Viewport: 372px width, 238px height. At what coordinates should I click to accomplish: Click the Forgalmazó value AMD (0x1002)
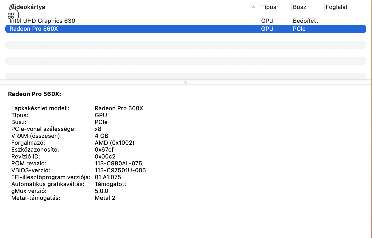click(x=115, y=143)
